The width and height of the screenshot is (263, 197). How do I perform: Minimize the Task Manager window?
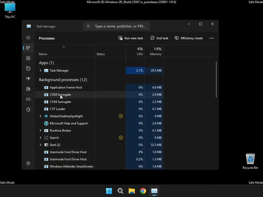click(x=189, y=24)
